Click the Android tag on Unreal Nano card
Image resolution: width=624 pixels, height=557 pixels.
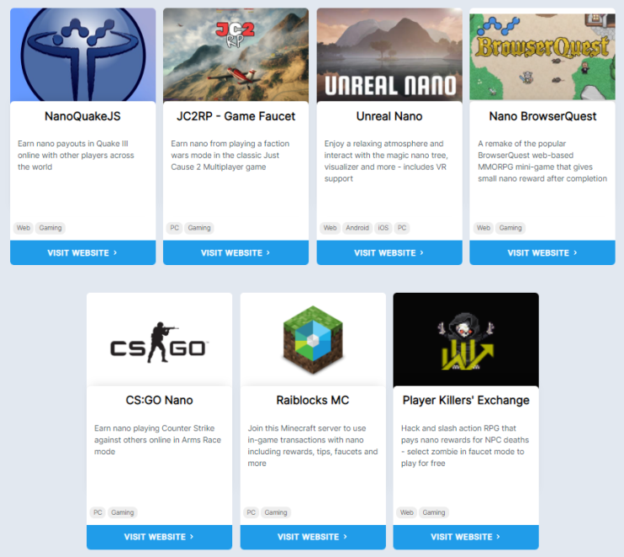point(357,228)
